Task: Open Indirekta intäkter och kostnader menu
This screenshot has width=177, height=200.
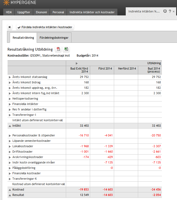Action: coord(92,12)
